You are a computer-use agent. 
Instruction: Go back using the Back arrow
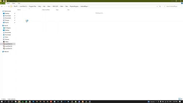tap(2, 6)
